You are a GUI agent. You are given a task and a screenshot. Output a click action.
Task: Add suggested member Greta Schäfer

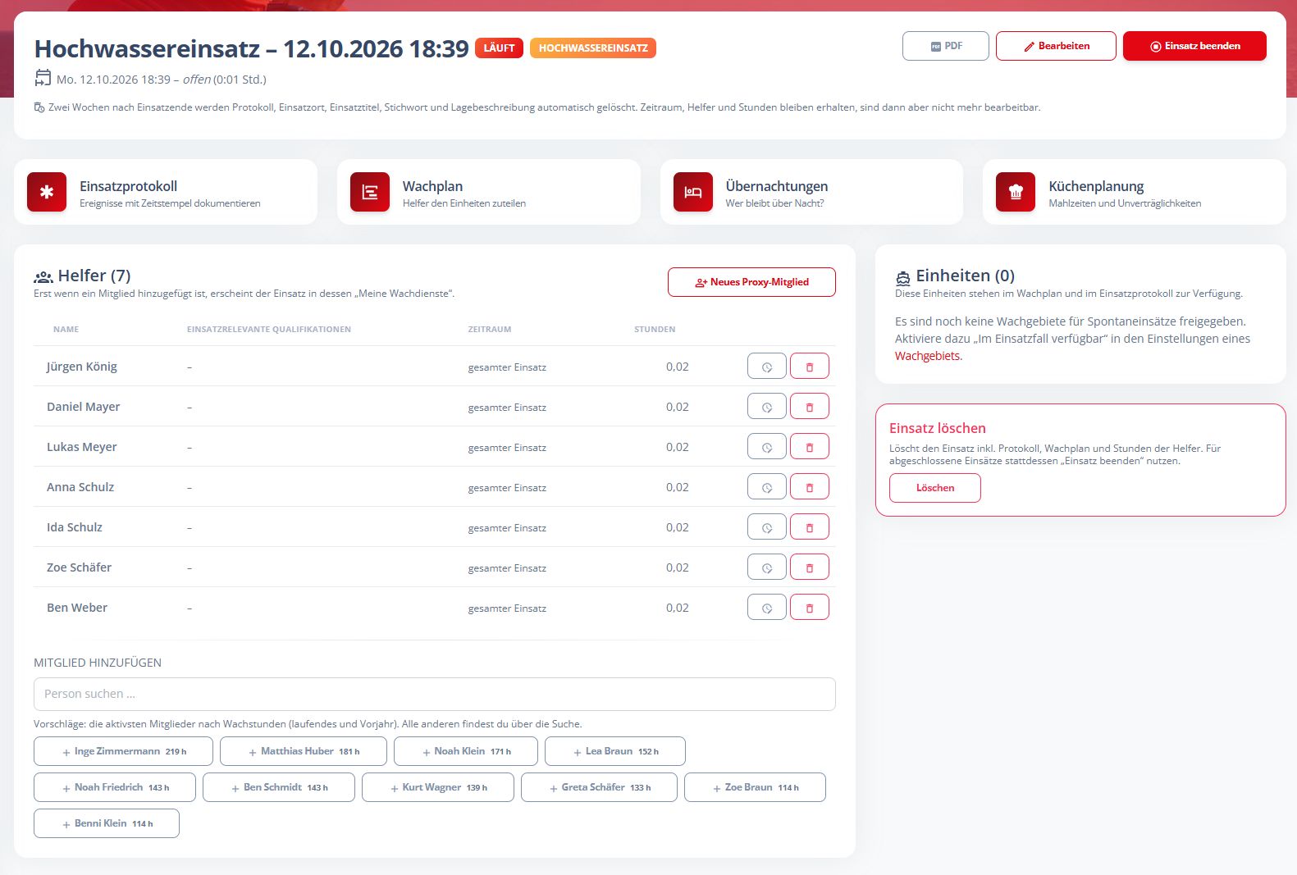599,787
